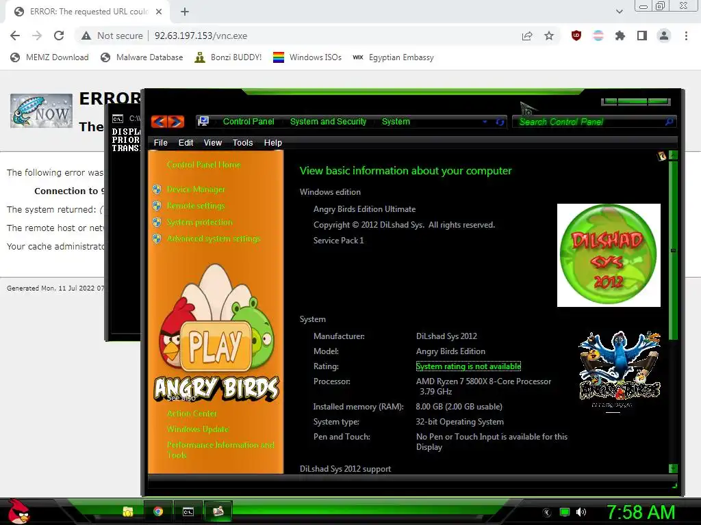Open Advanced system settings link
This screenshot has height=525, width=701.
click(214, 239)
